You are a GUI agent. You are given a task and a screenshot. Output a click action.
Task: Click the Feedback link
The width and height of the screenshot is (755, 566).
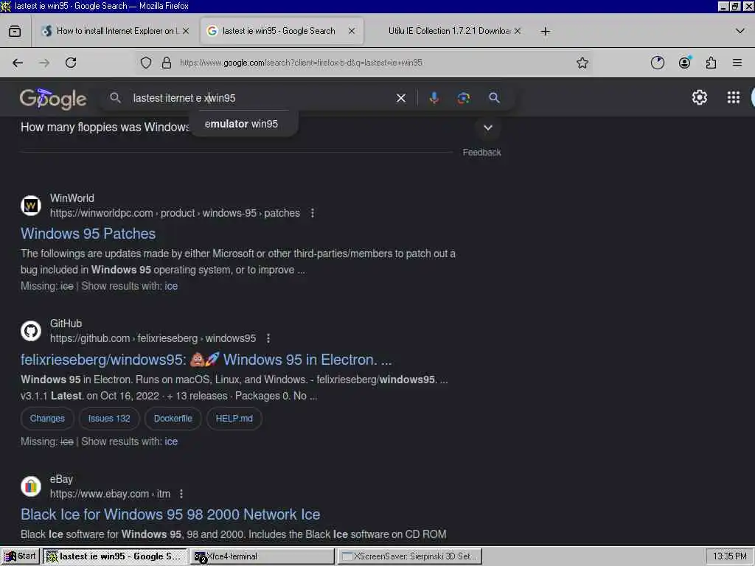[x=482, y=153]
